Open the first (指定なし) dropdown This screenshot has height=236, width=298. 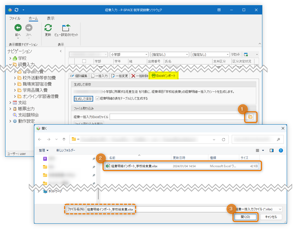(x=170, y=54)
